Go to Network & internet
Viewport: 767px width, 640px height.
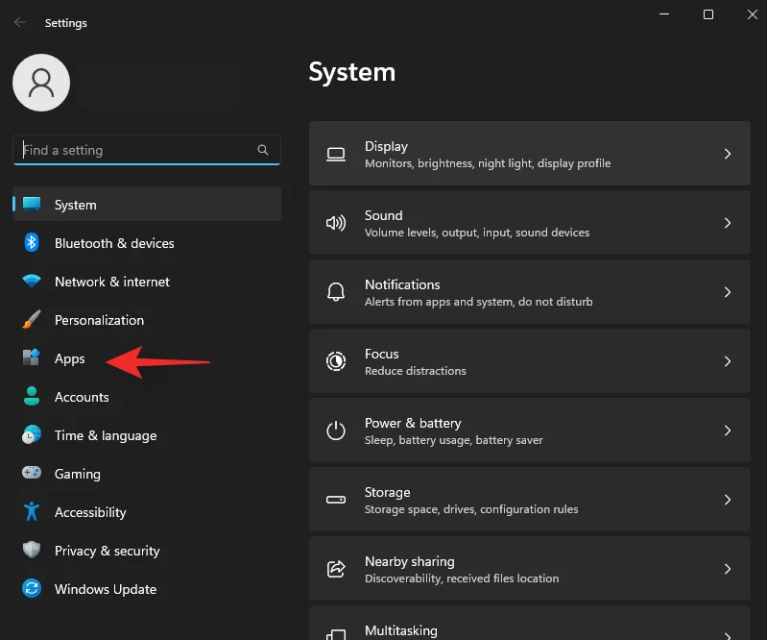(147, 282)
